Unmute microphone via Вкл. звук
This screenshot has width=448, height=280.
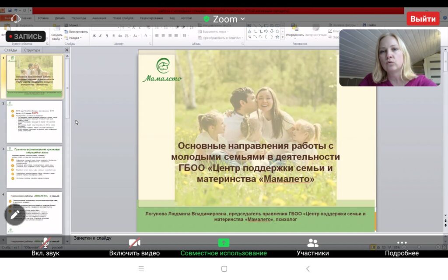coord(45,246)
